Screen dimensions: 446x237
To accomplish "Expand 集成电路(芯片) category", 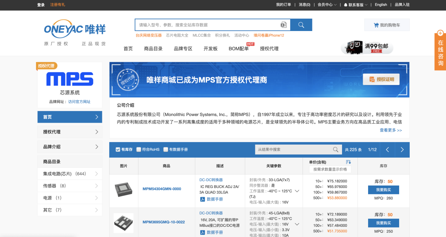I will 70,174.
